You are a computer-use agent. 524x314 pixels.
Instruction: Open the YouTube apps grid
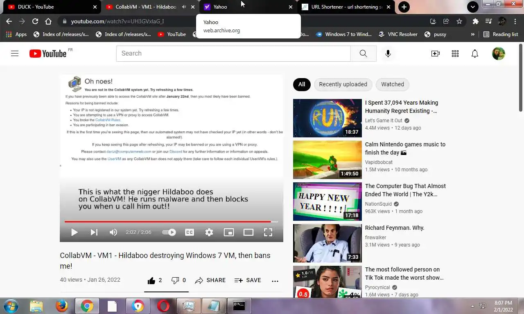click(x=455, y=54)
